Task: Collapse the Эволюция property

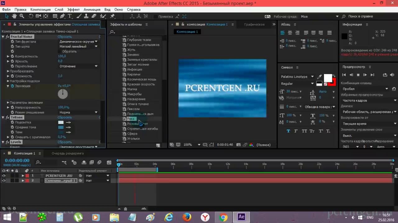Action: click(8, 86)
